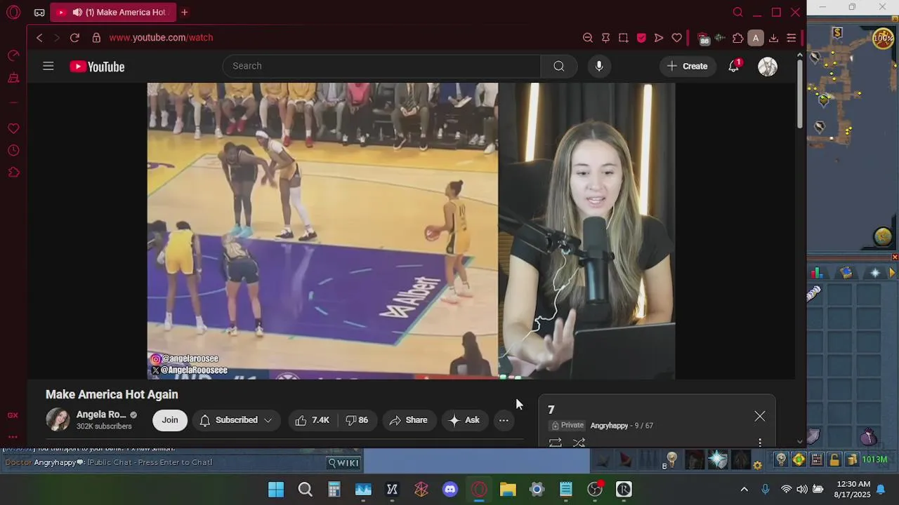Open Easy Setup sliders icon
Screen dimensions: 899x505
(x=792, y=38)
